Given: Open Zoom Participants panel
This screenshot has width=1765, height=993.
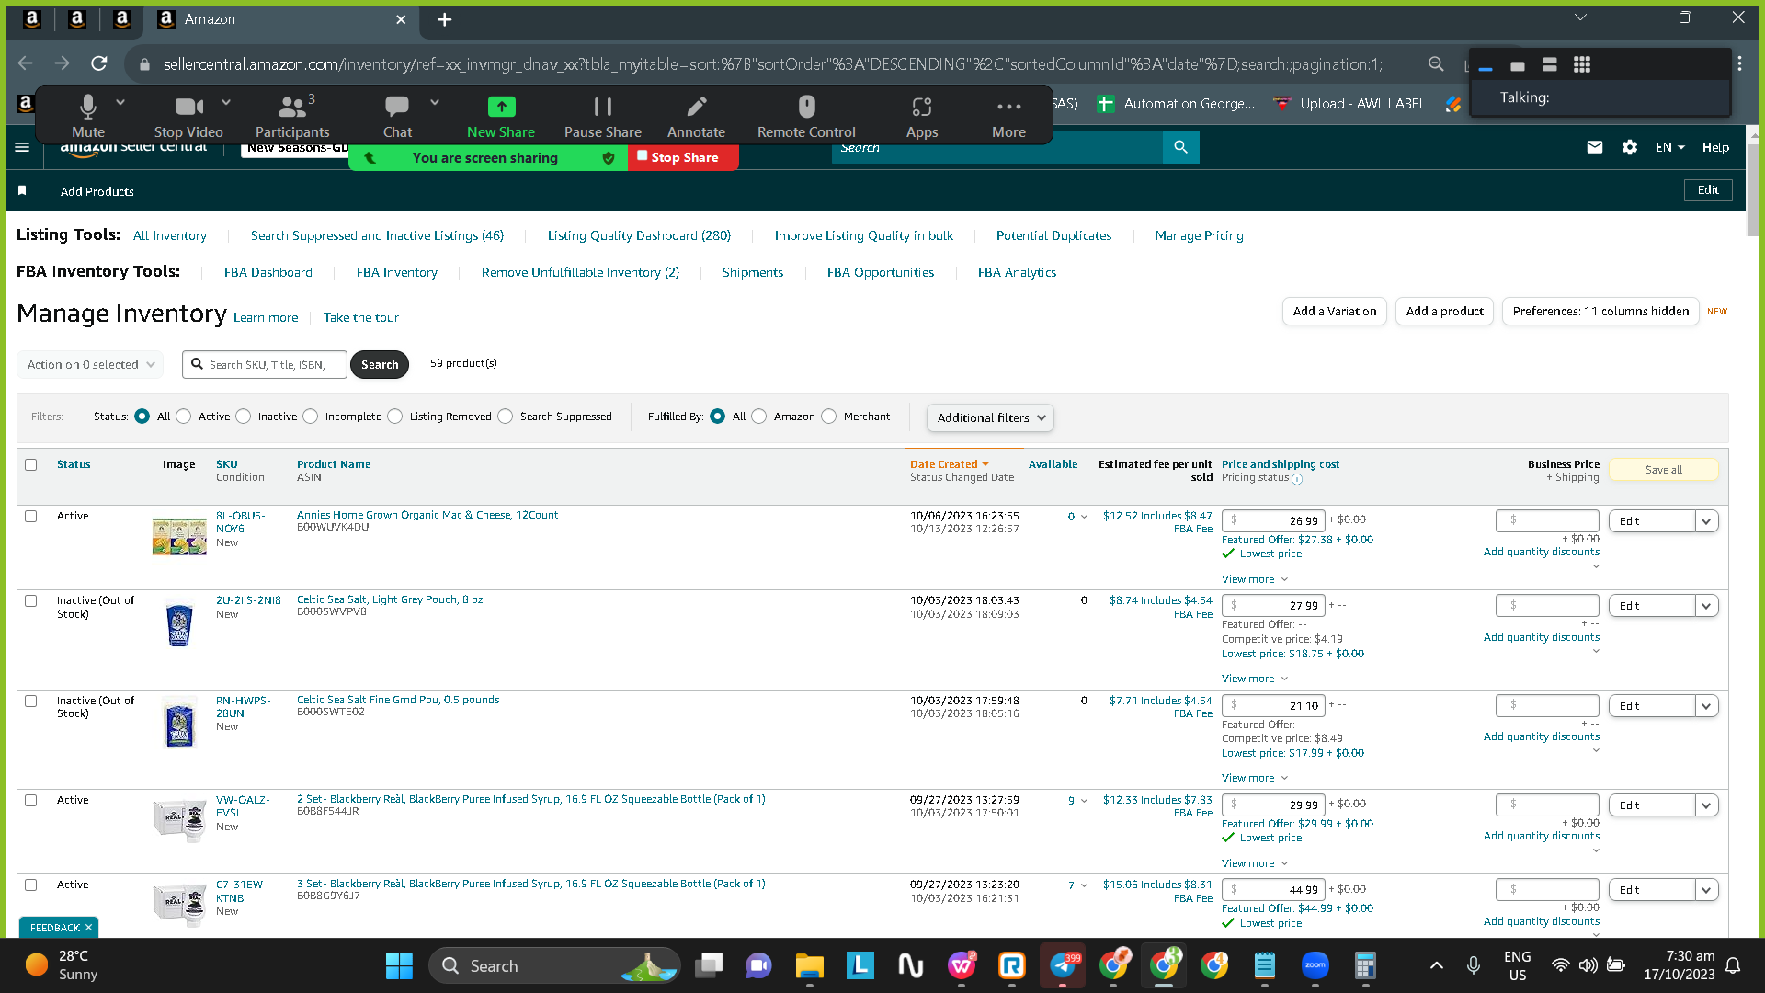Looking at the screenshot, I should point(292,116).
